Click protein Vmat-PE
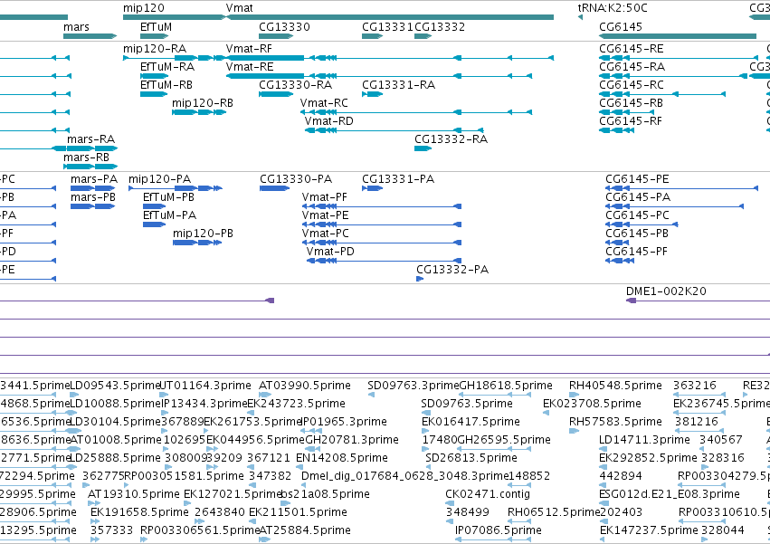This screenshot has height=544, width=770. (x=325, y=215)
